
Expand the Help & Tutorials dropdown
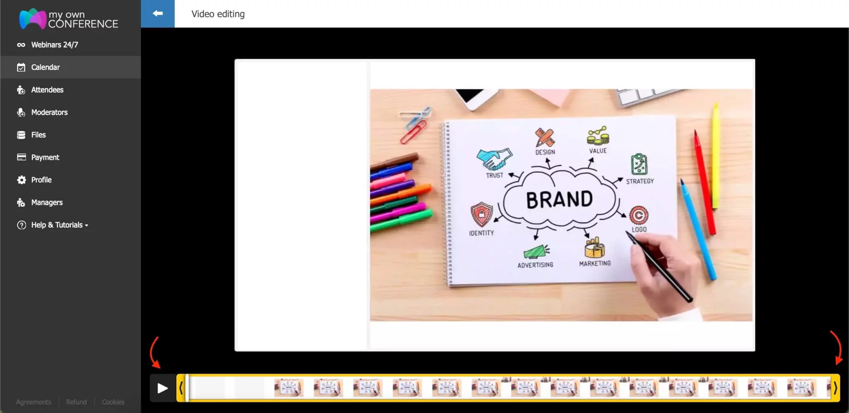pos(87,226)
